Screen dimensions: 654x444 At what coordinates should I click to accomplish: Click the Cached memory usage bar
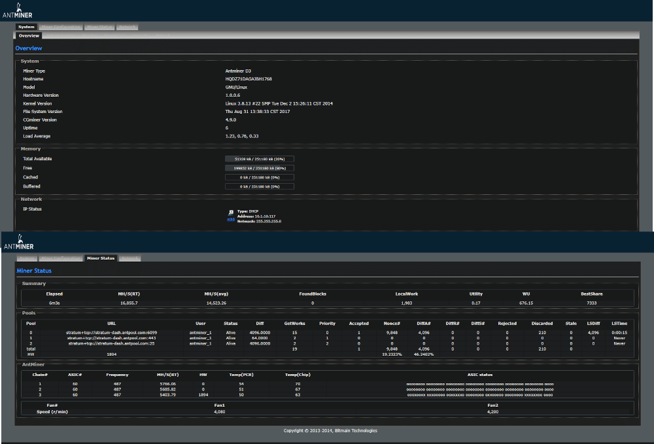[x=260, y=177]
